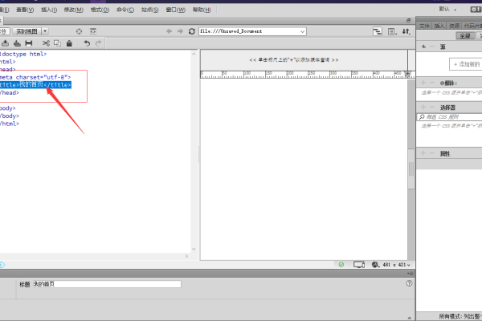This screenshot has width=482, height=321.
Task: Click the help question mark in Properties panel
Action: pos(410,283)
